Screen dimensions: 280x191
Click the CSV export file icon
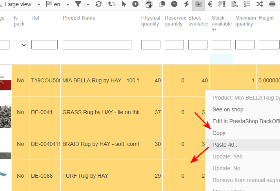(235, 4)
